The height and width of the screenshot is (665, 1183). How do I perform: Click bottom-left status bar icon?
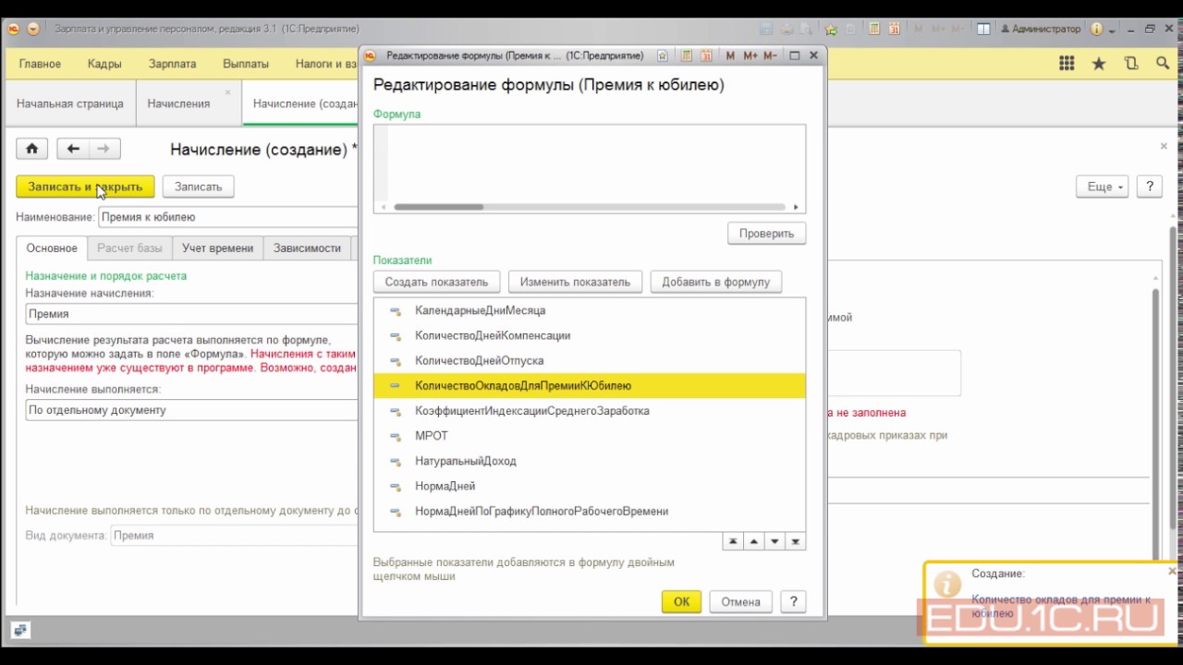coord(20,631)
